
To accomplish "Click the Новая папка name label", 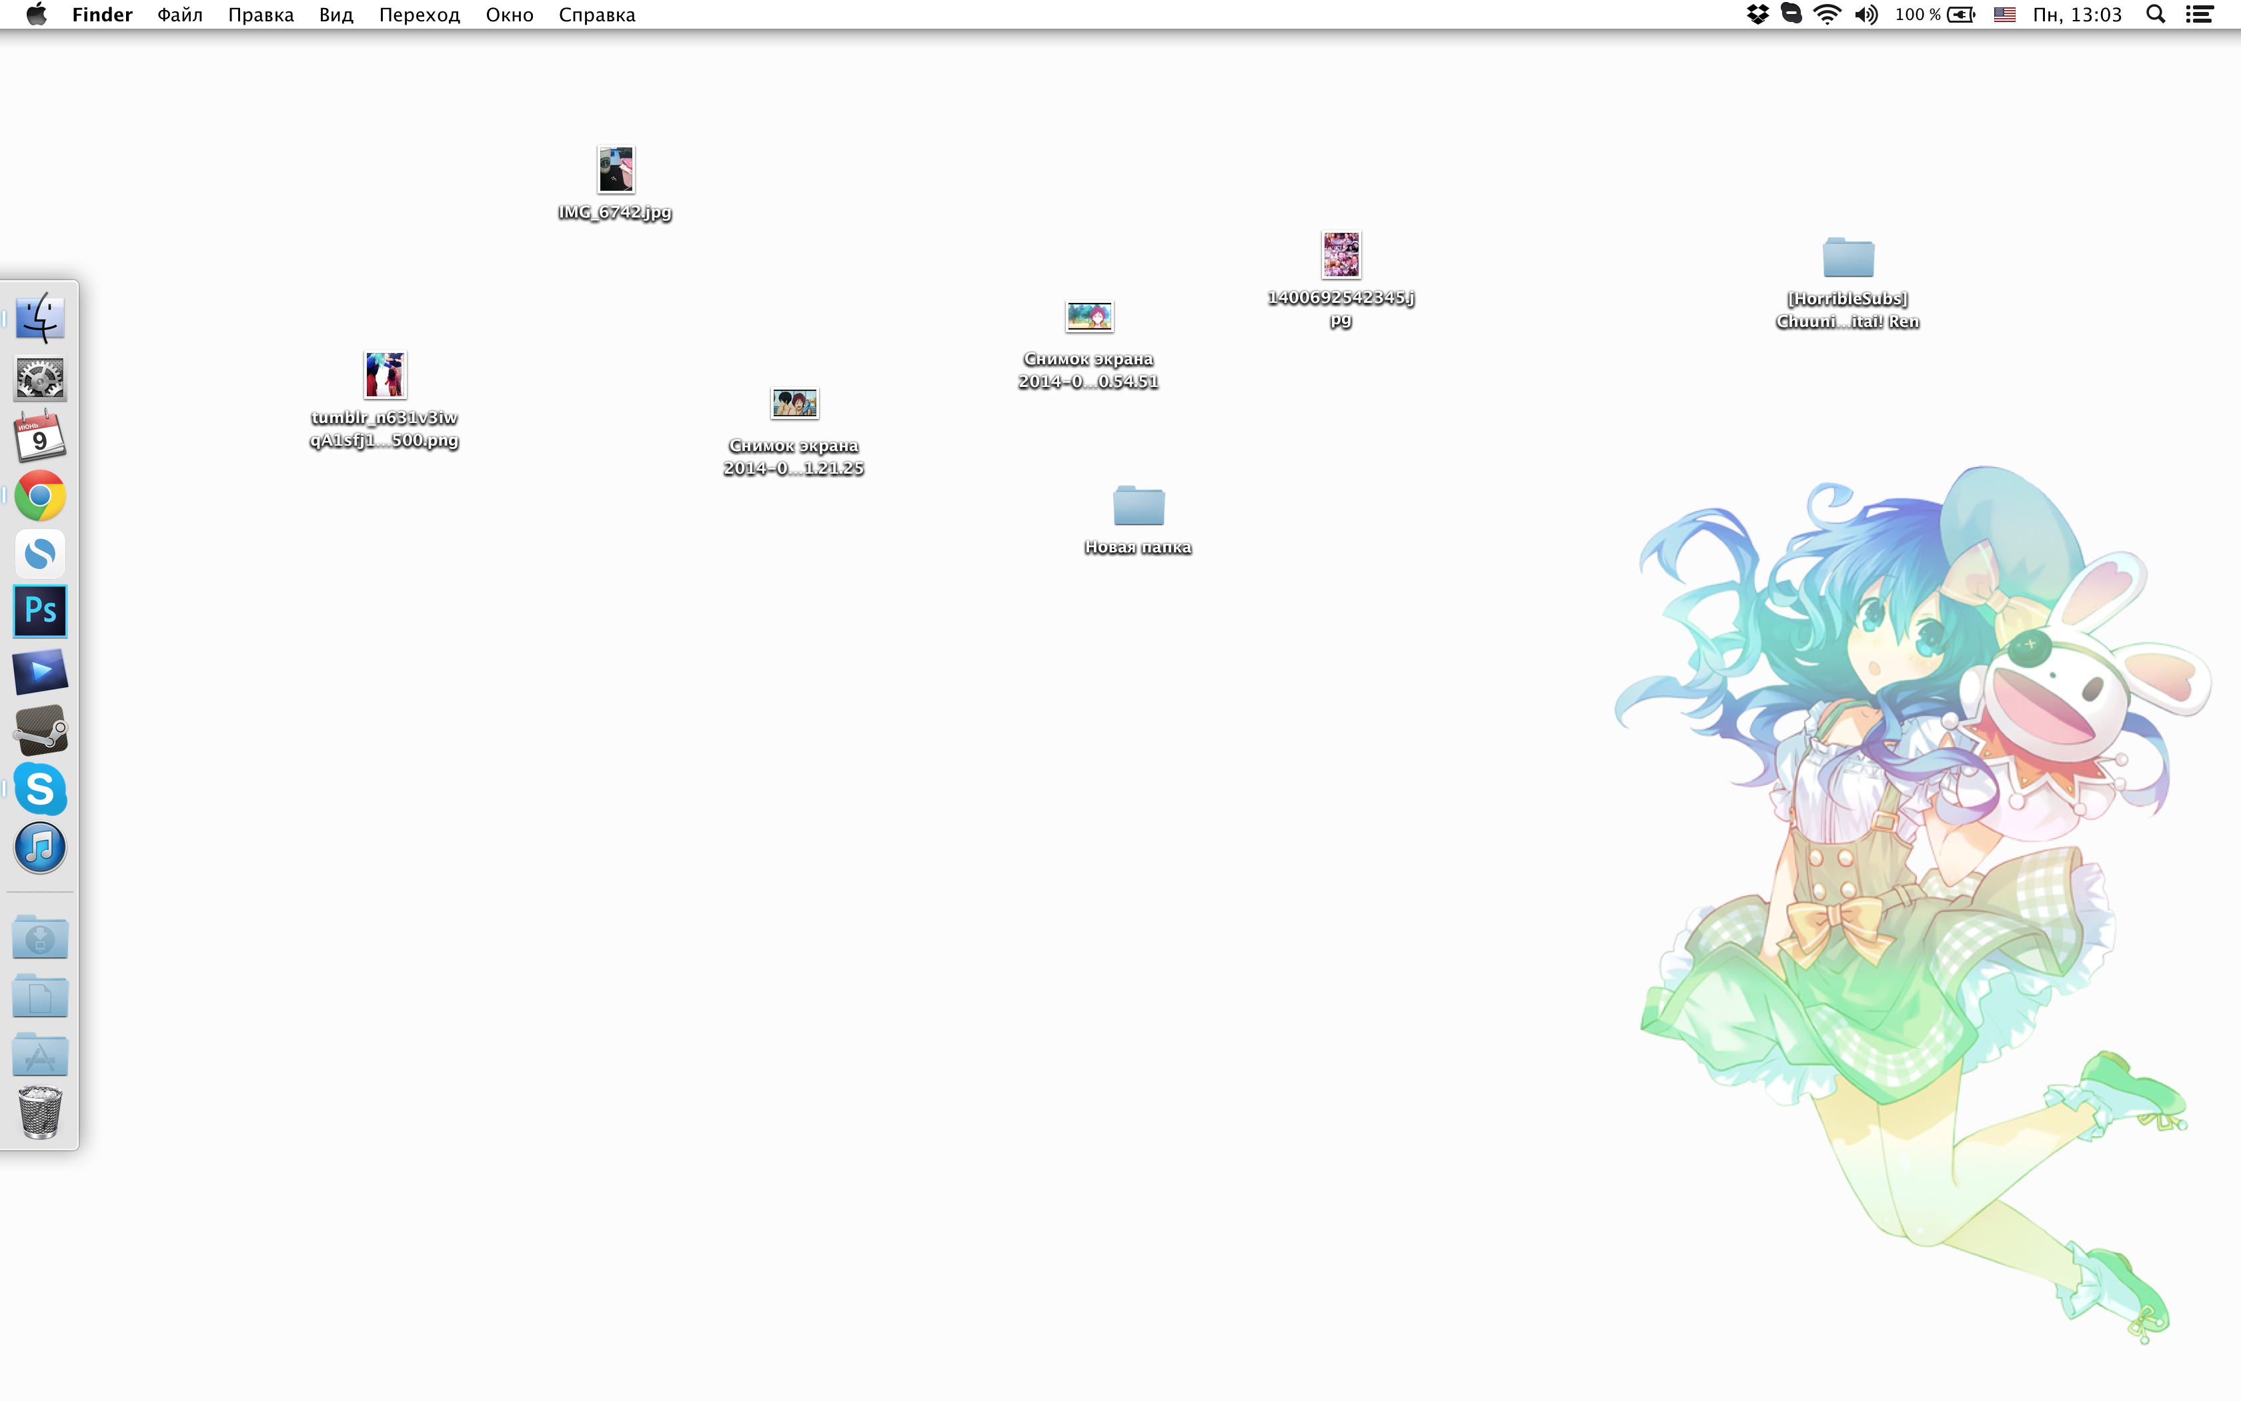I will 1138,548.
